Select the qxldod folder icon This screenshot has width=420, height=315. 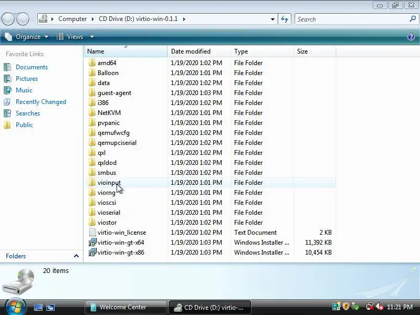[x=92, y=162]
